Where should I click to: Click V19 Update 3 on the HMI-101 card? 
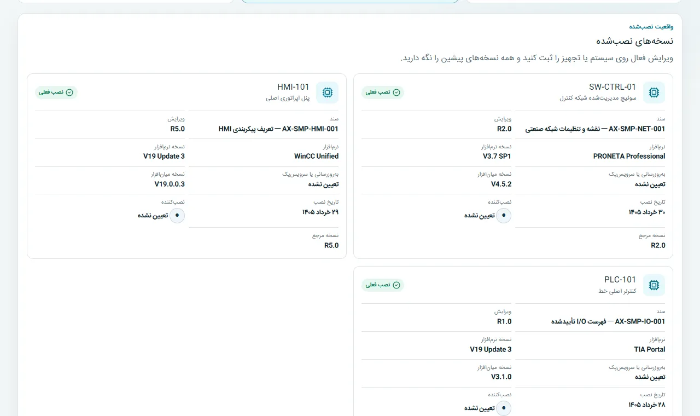164,157
